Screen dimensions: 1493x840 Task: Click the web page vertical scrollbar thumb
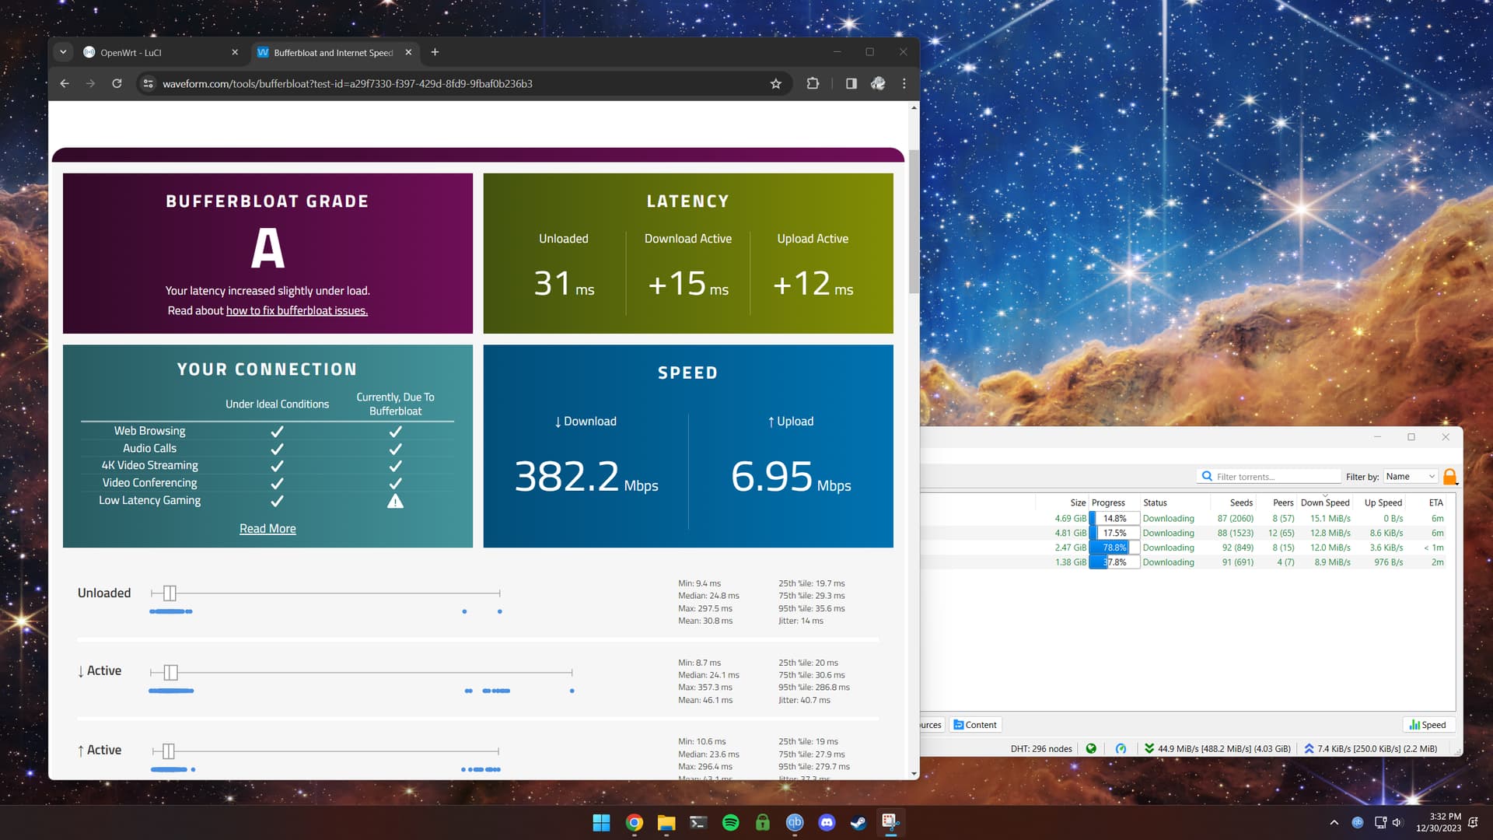914,222
